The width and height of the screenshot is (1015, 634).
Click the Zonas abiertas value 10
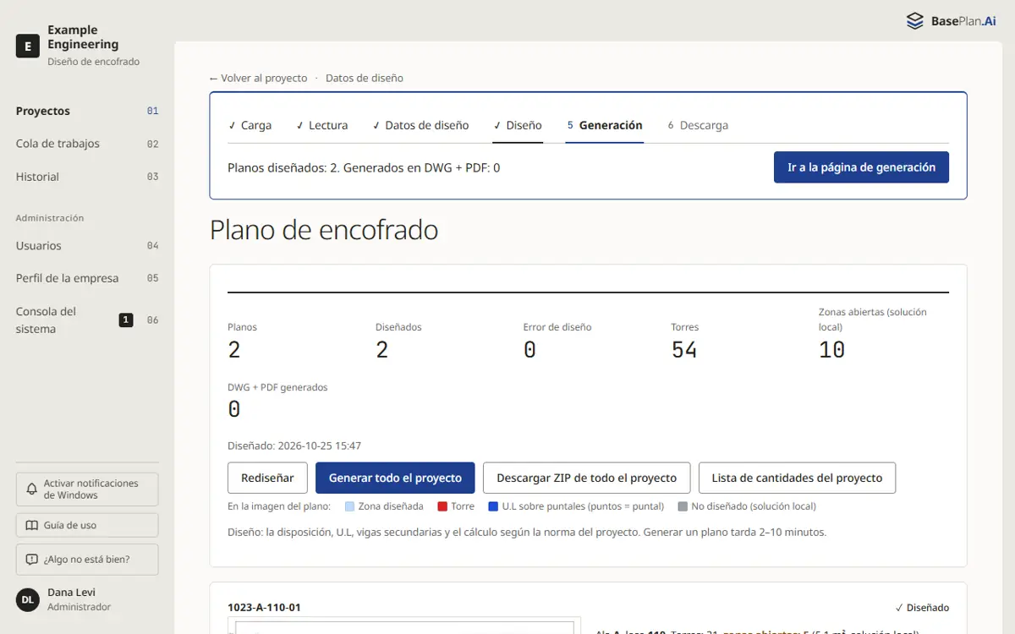[832, 350]
